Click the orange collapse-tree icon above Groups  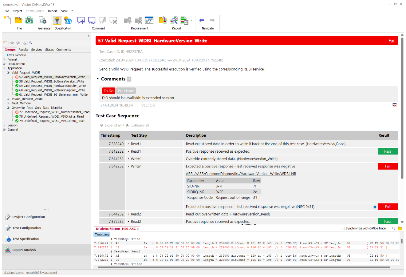pos(5,42)
